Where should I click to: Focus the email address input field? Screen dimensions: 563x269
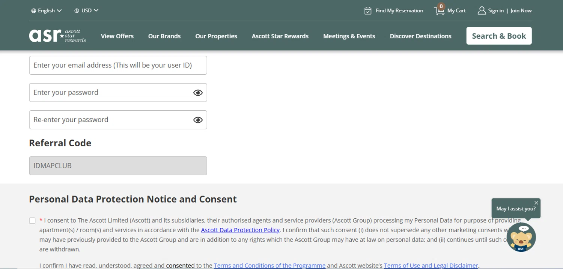(x=118, y=65)
